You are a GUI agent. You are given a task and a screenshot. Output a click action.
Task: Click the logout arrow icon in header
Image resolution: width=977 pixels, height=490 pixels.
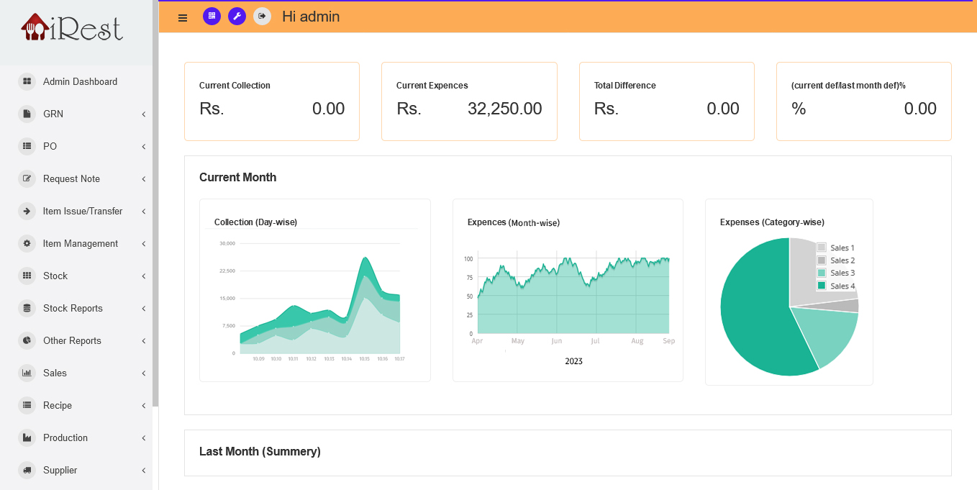pos(262,16)
